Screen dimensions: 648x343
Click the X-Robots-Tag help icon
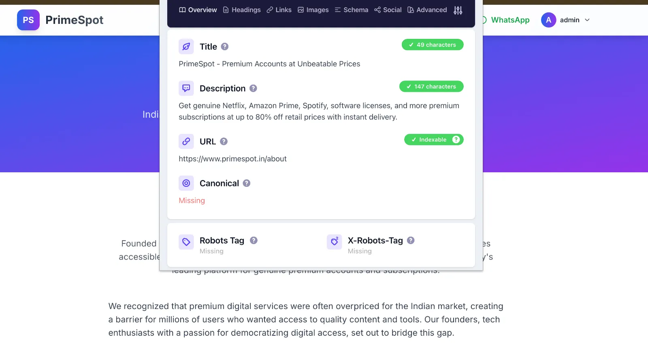(411, 240)
